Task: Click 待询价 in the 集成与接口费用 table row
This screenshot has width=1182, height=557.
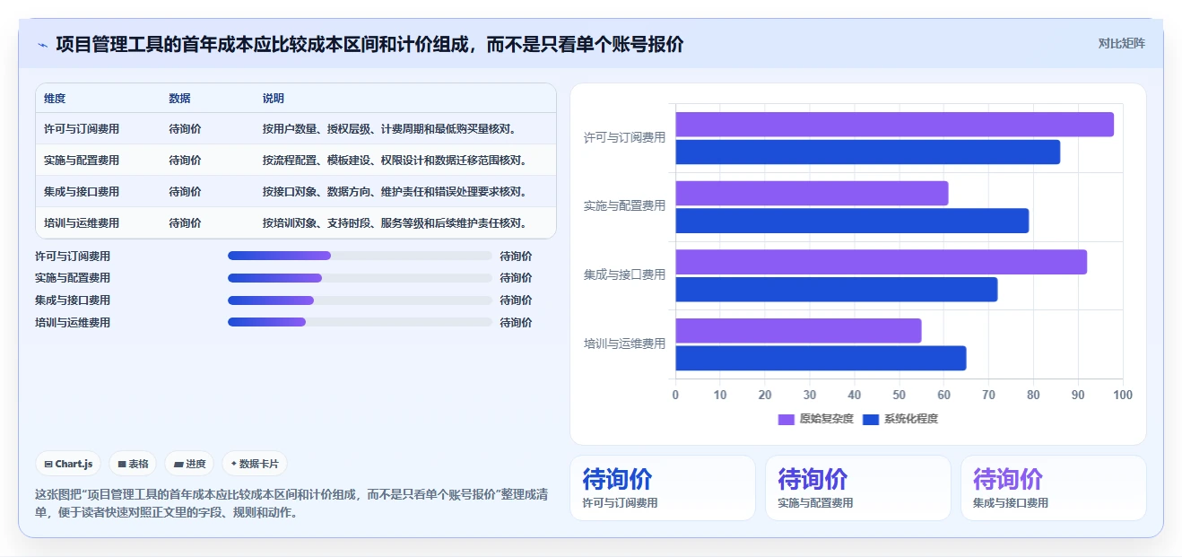Action: pos(185,192)
